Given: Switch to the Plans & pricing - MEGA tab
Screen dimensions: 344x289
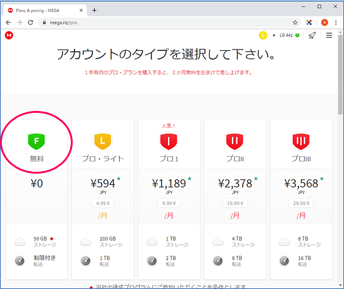Looking at the screenshot, I should pos(45,10).
